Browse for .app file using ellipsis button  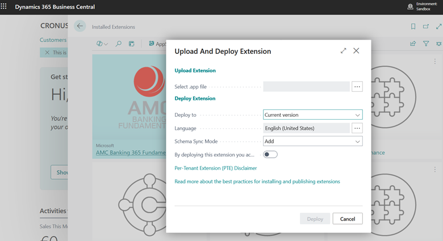click(357, 87)
